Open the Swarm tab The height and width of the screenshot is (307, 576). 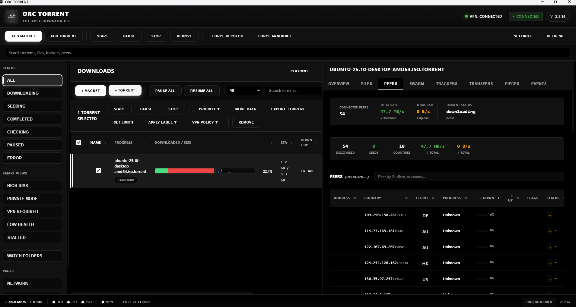pos(417,84)
